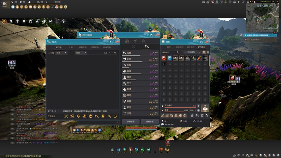Click the 採集 gathering skill hoe icon

[125, 53]
